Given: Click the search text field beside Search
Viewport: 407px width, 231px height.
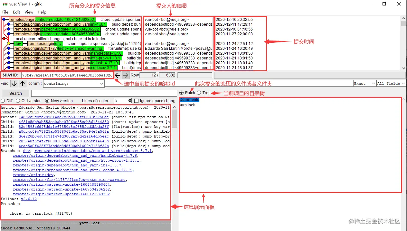Looking at the screenshot, I should click(x=104, y=93).
